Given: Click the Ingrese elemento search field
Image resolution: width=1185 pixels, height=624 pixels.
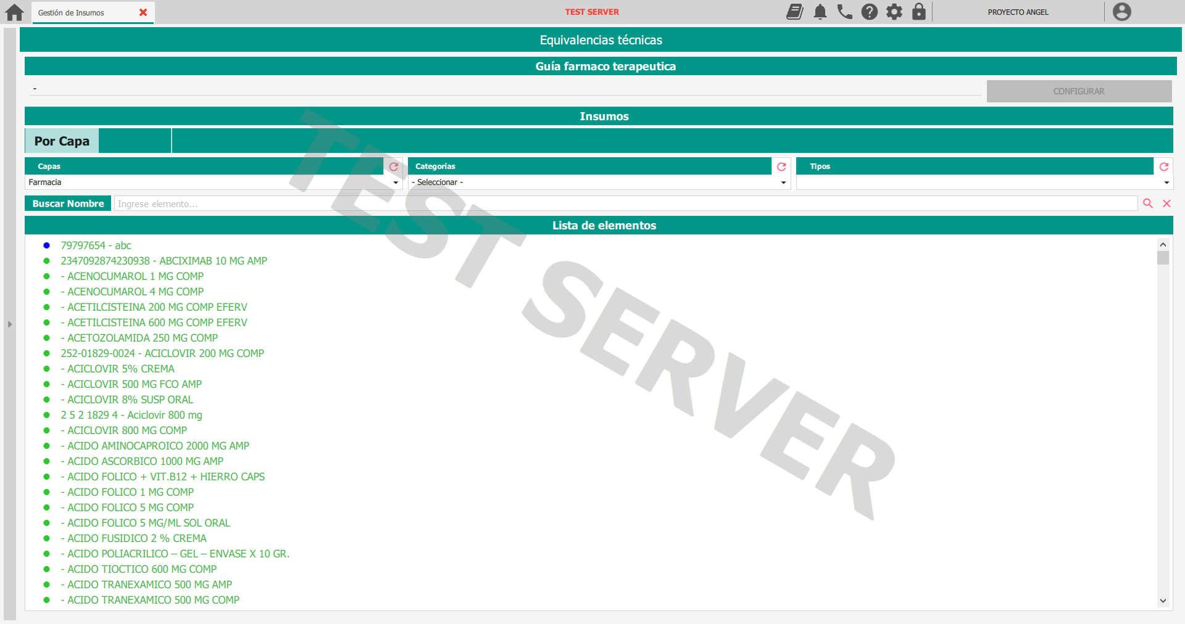Looking at the screenshot, I should click(x=625, y=204).
